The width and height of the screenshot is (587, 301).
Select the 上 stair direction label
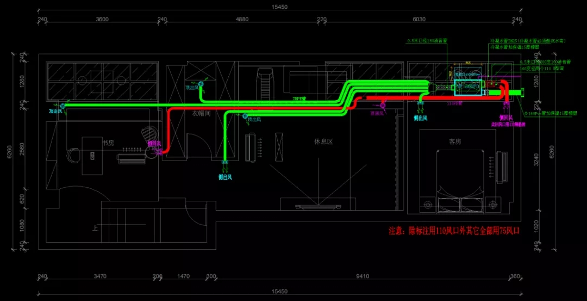[95, 228]
